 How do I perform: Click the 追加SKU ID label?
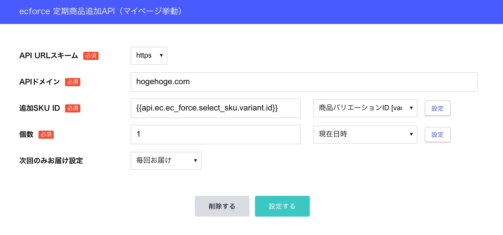click(x=40, y=108)
